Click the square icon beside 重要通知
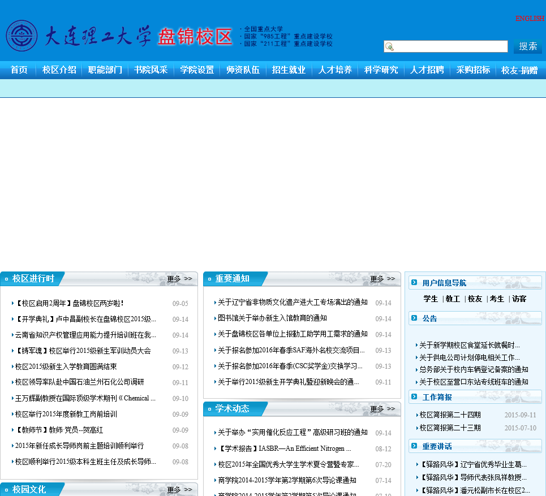Screen dimensions: 546x496 [209, 279]
